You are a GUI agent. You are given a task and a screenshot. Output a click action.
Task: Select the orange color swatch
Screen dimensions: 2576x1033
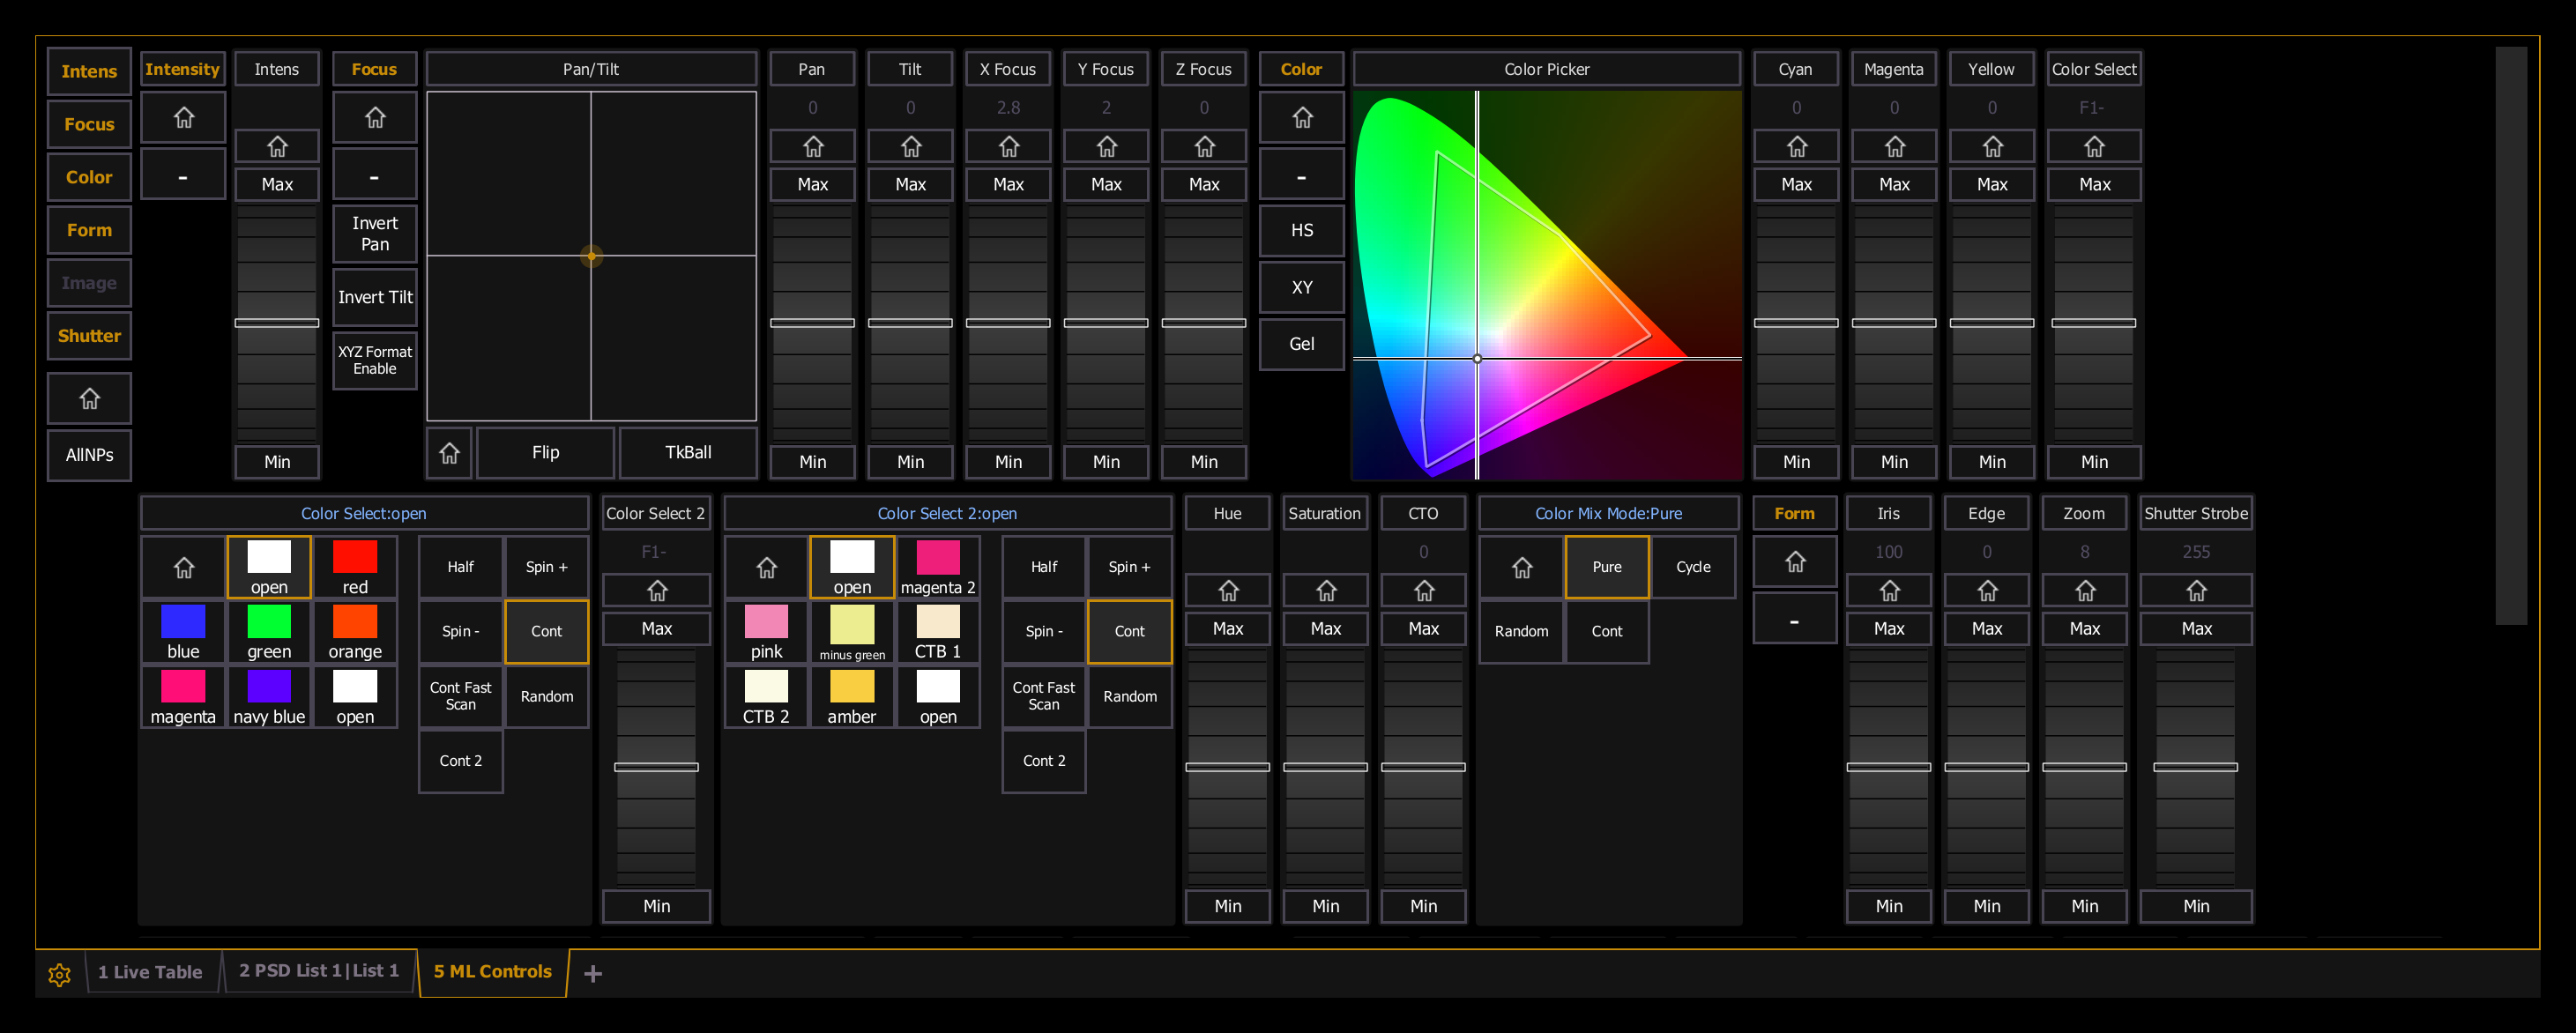pyautogui.click(x=355, y=632)
